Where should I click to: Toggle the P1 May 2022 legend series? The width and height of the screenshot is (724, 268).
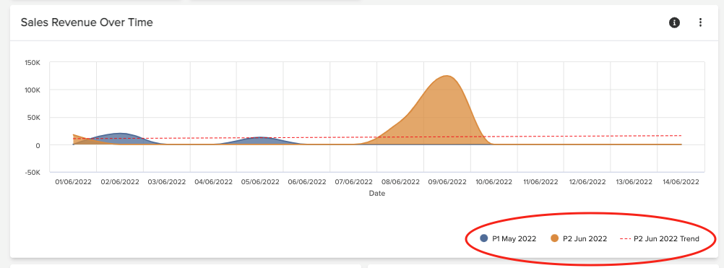pyautogui.click(x=508, y=238)
